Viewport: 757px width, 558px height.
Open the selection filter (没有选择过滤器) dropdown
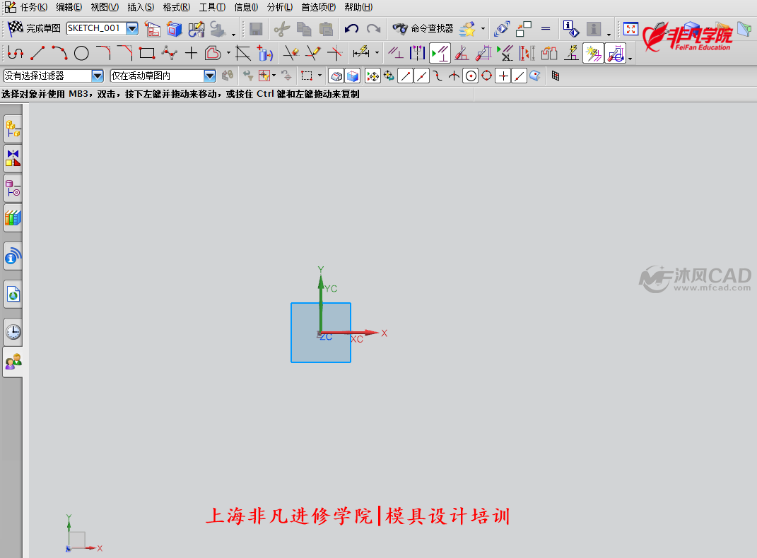click(x=97, y=76)
